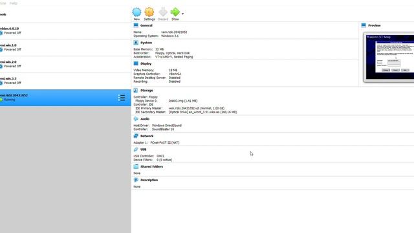Select the veni.win.2.0 virtual machine

pyautogui.click(x=65, y=64)
